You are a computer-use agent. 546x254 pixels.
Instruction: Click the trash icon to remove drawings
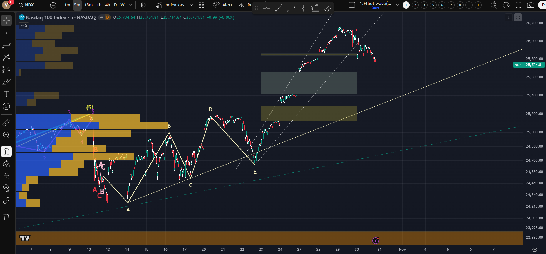pyautogui.click(x=6, y=217)
